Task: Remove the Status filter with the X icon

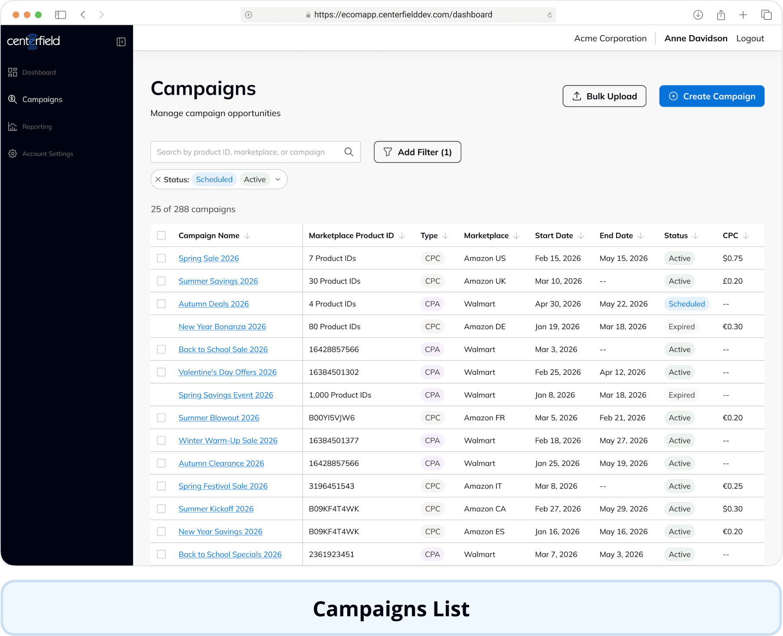Action: click(158, 179)
